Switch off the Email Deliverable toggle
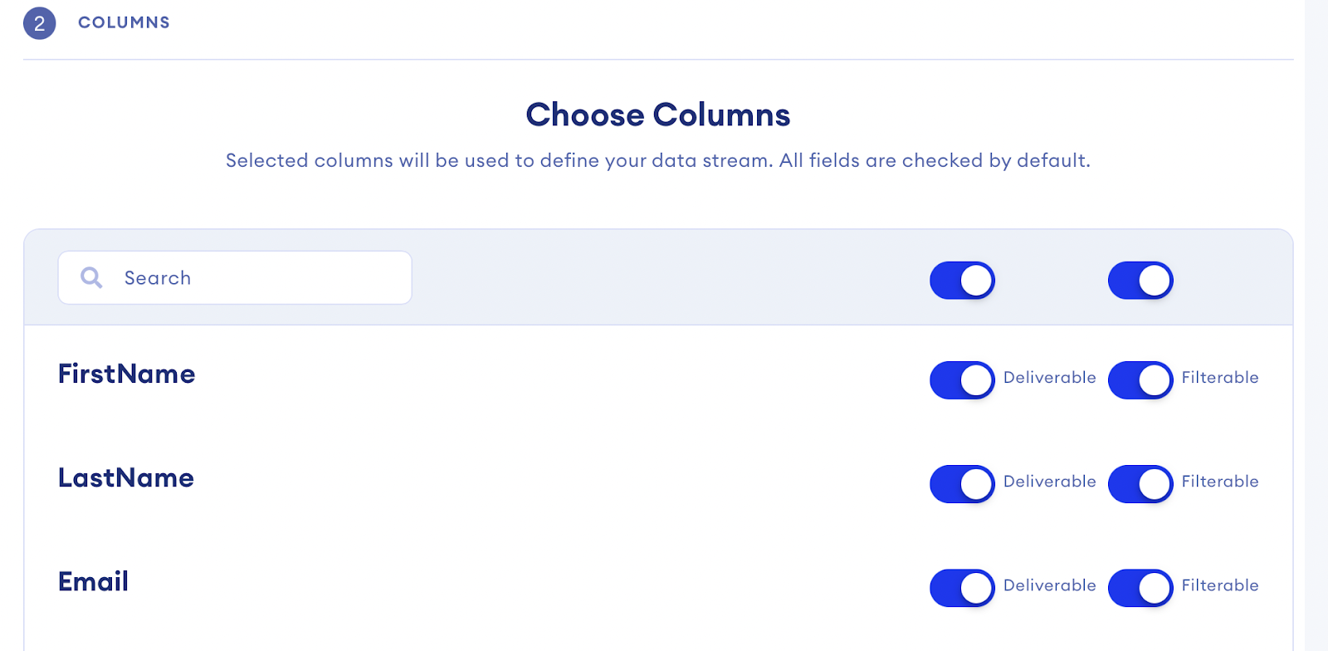The width and height of the screenshot is (1328, 651). [962, 588]
